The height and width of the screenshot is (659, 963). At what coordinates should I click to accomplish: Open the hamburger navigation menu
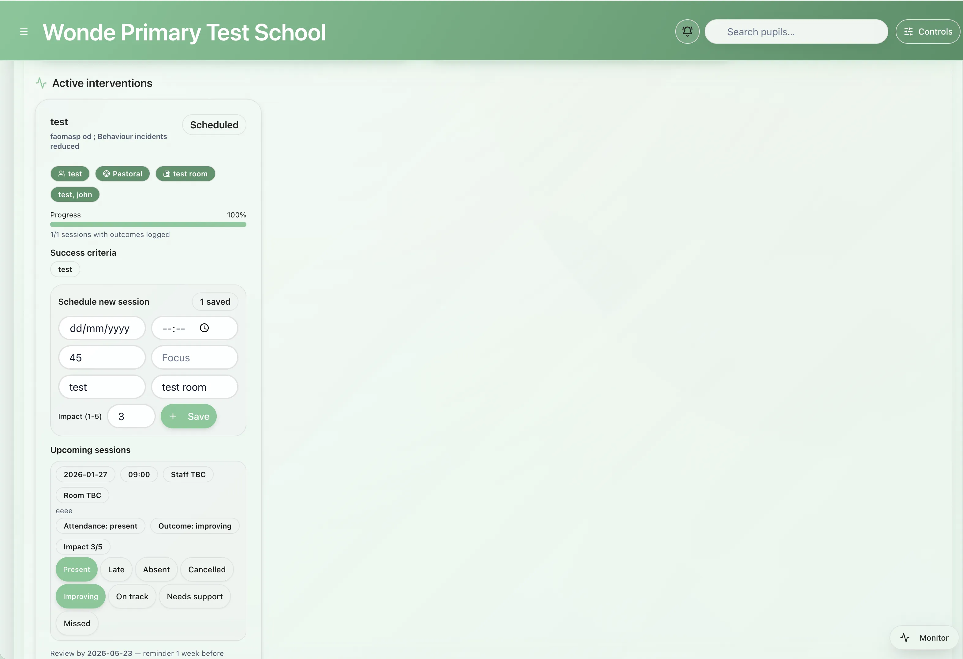click(24, 31)
